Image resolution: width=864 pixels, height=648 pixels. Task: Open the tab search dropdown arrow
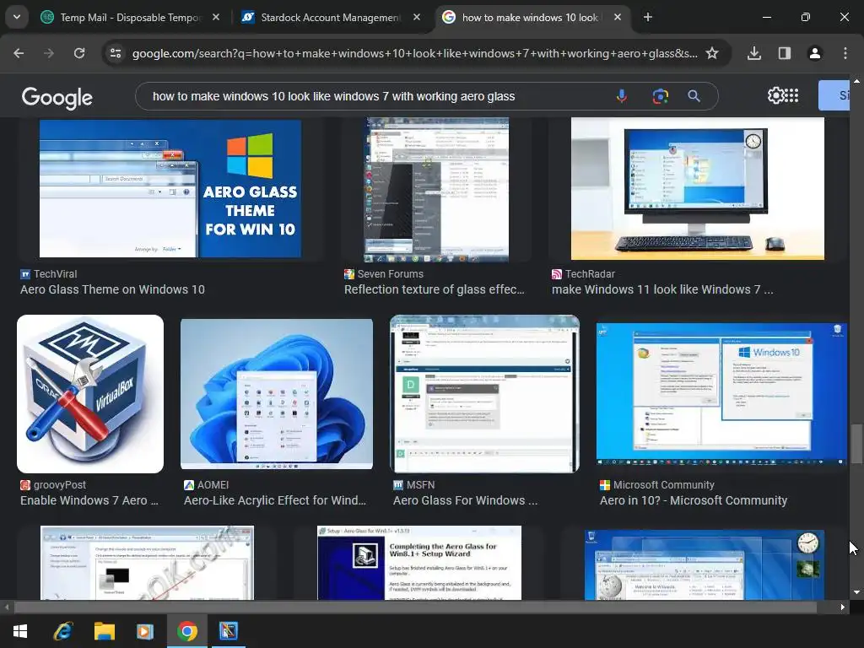pyautogui.click(x=17, y=17)
